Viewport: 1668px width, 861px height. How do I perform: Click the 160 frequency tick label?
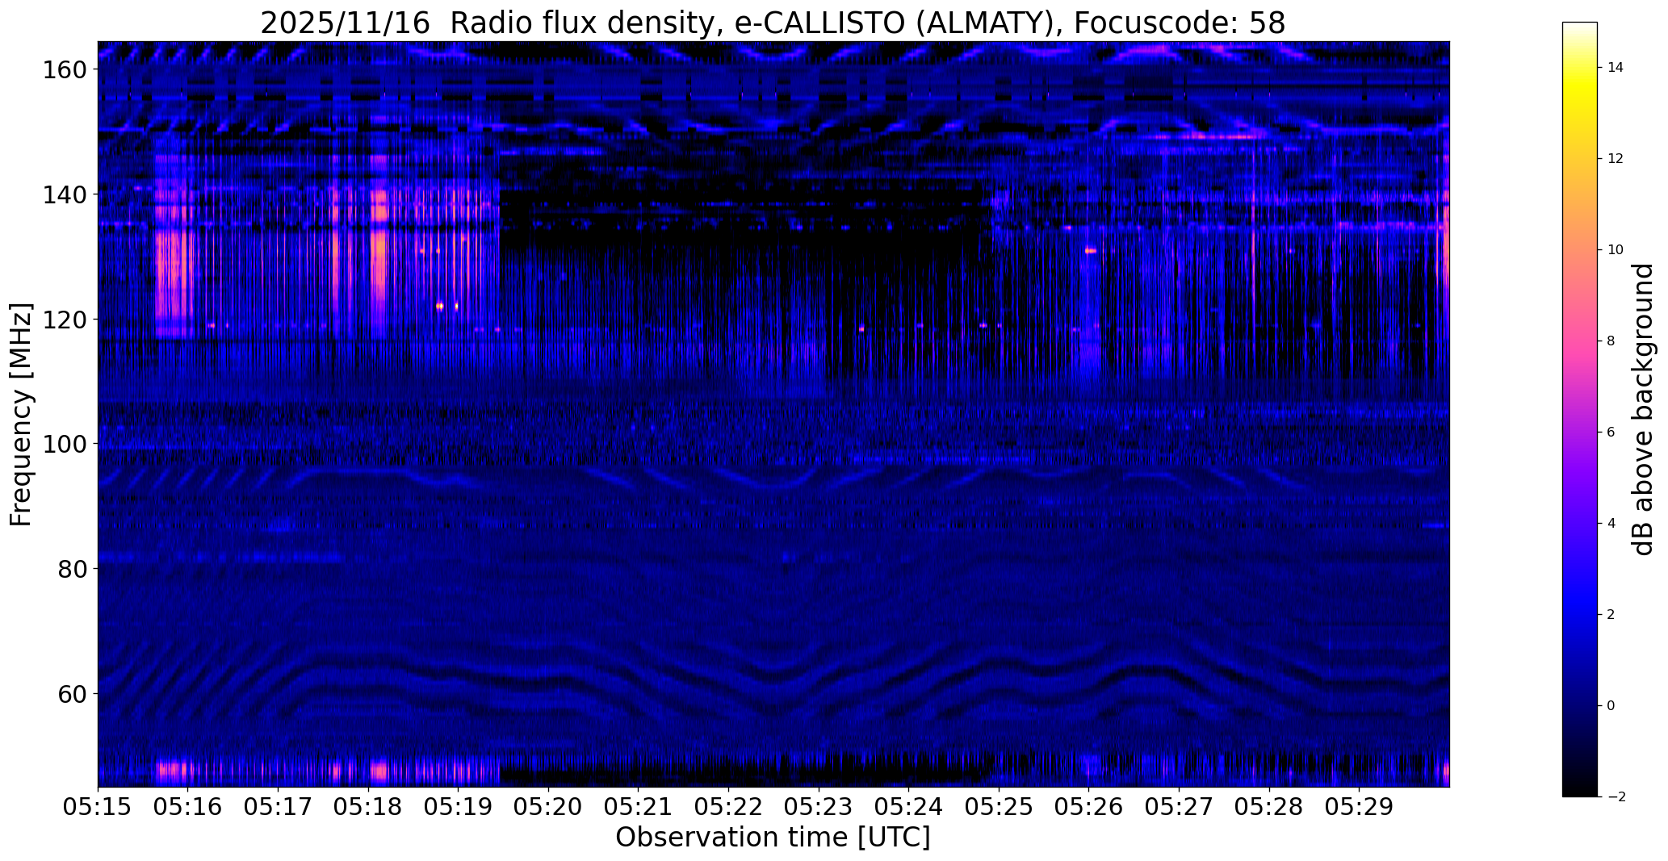point(65,70)
